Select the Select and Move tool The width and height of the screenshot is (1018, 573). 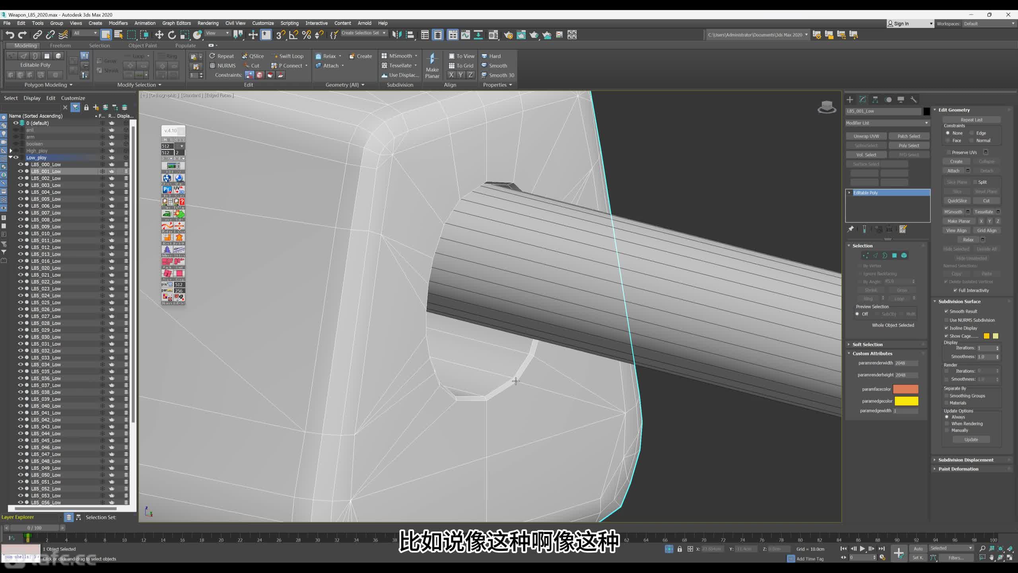coord(159,35)
